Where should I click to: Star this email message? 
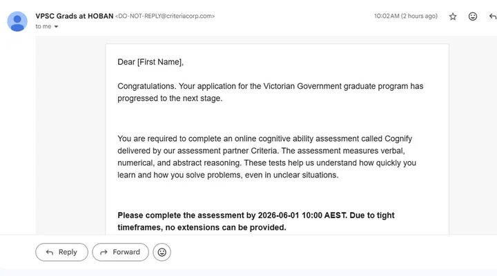click(453, 17)
